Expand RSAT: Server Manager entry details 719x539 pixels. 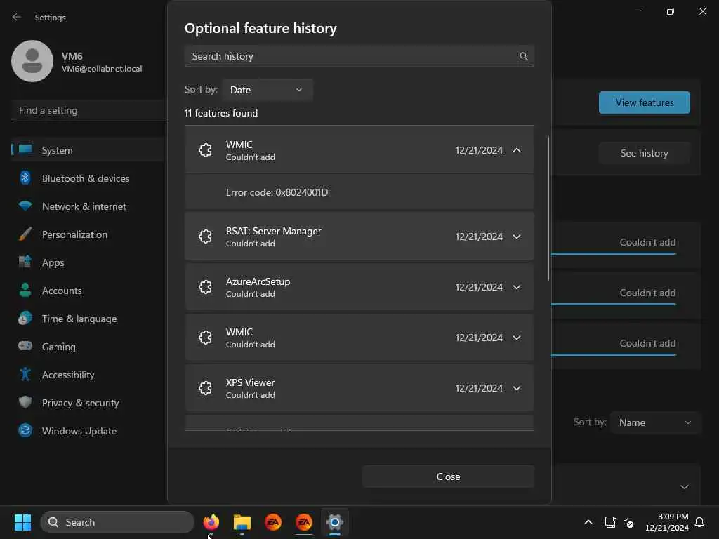point(517,237)
